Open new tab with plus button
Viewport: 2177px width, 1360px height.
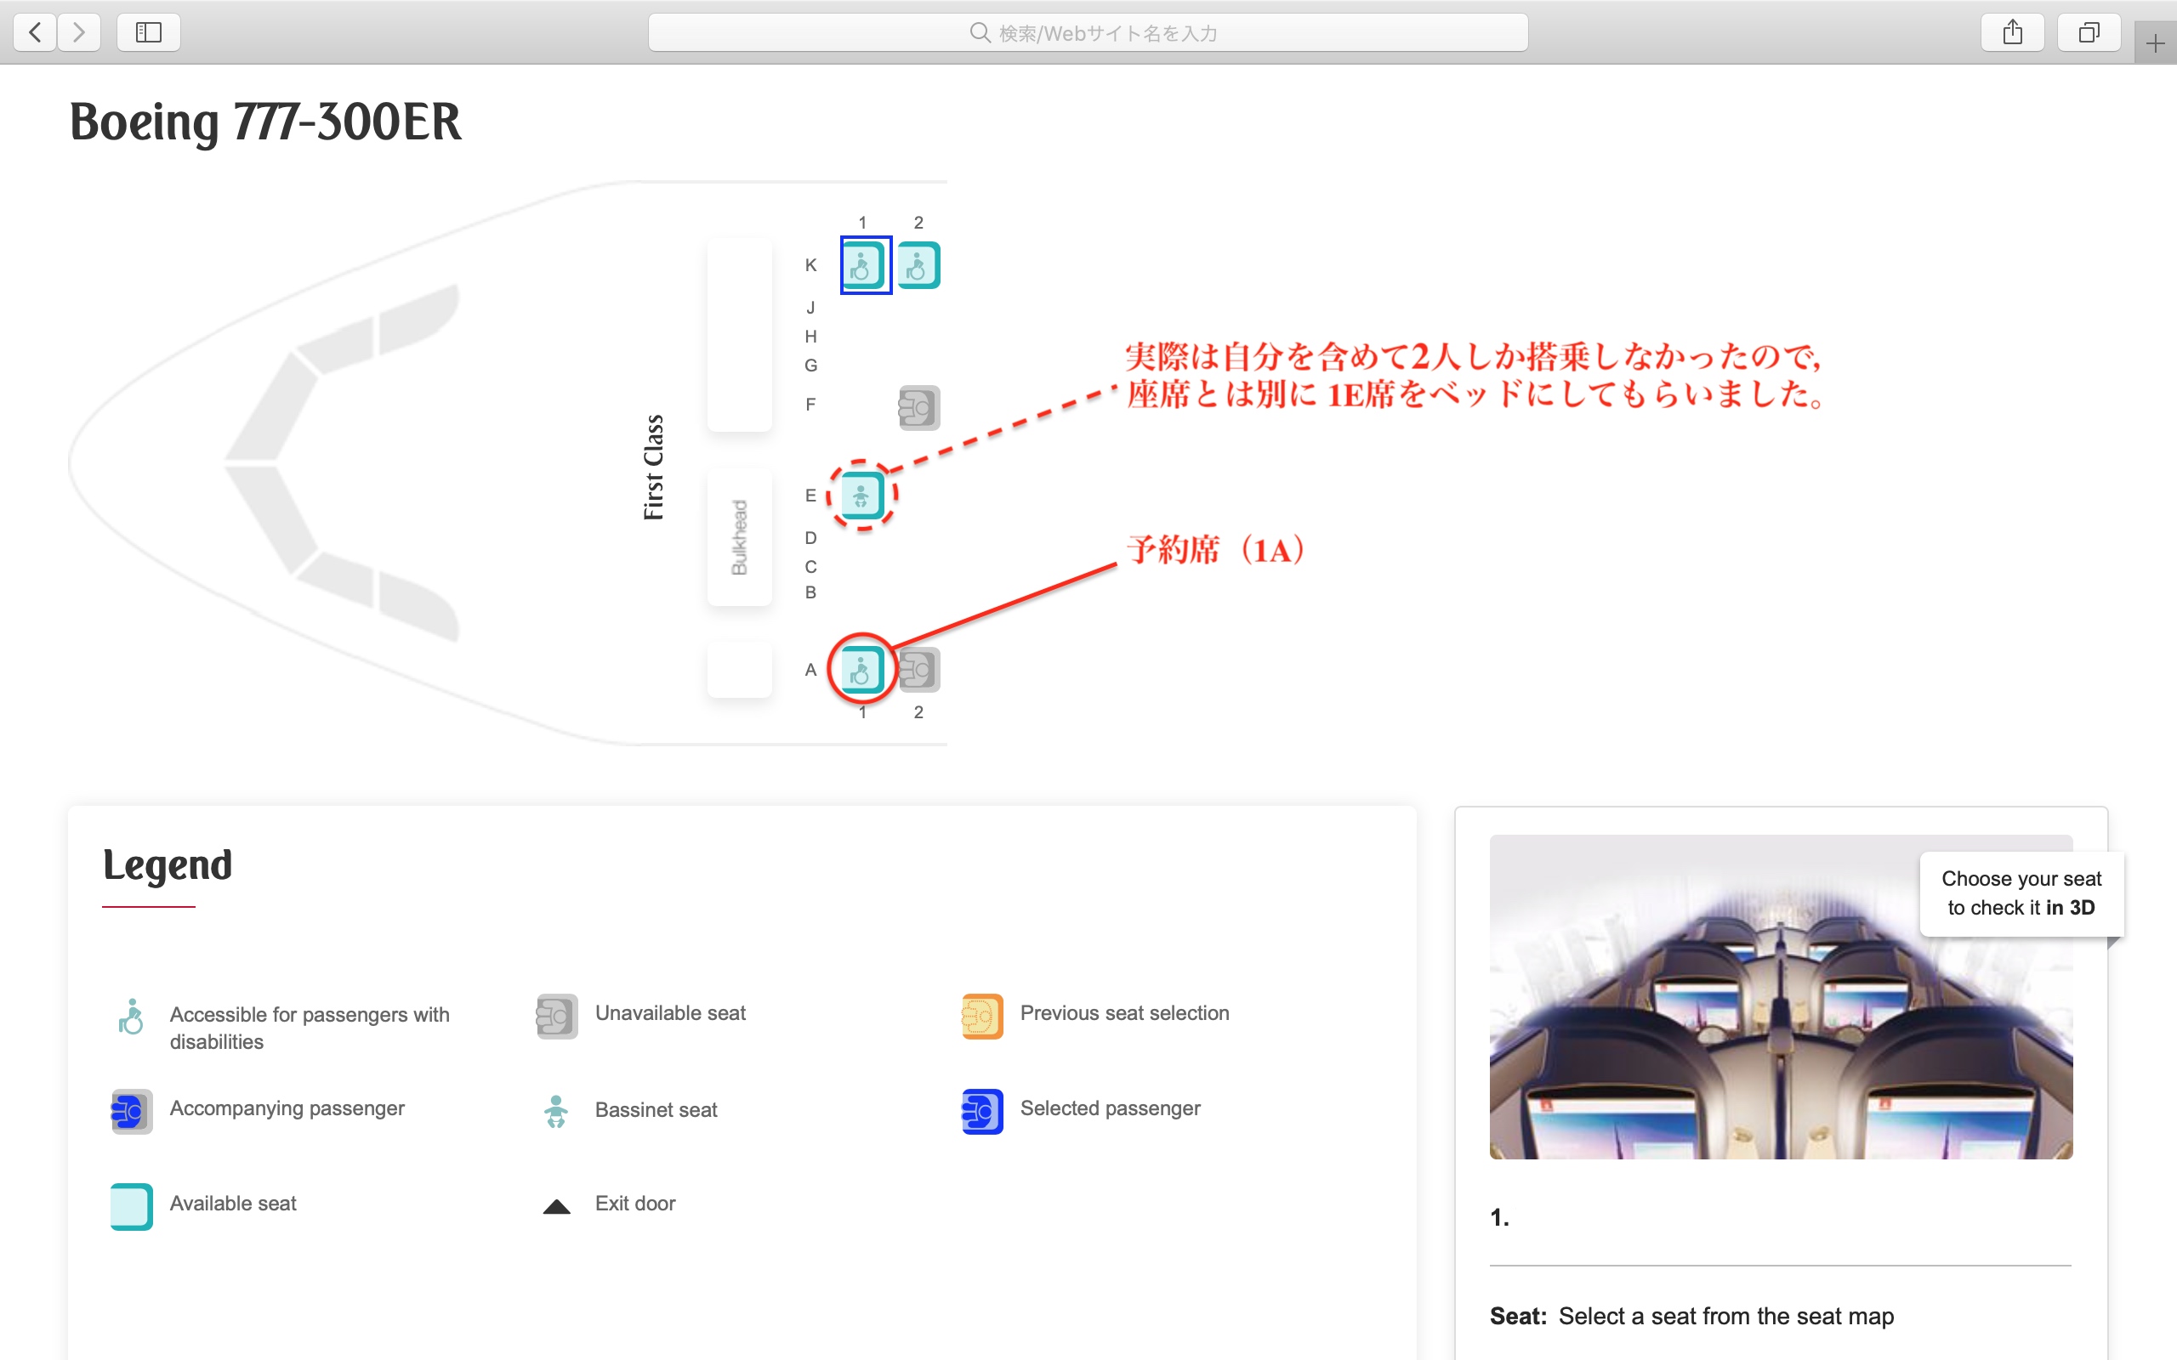2155,43
